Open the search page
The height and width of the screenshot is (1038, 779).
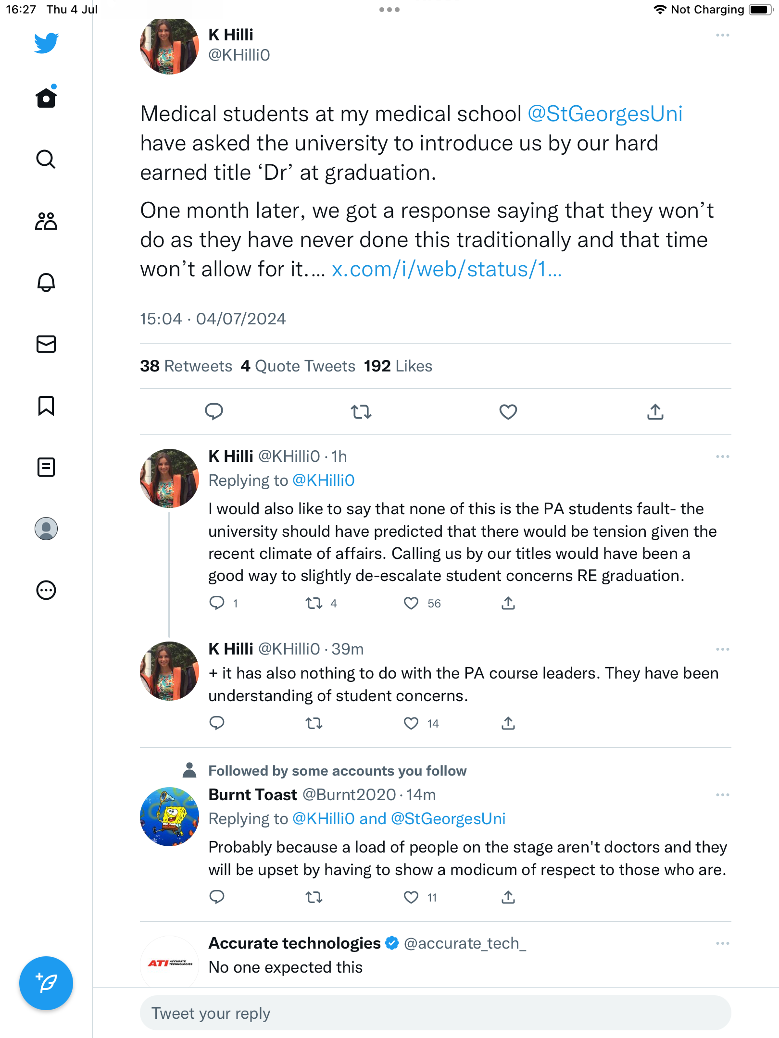46,159
